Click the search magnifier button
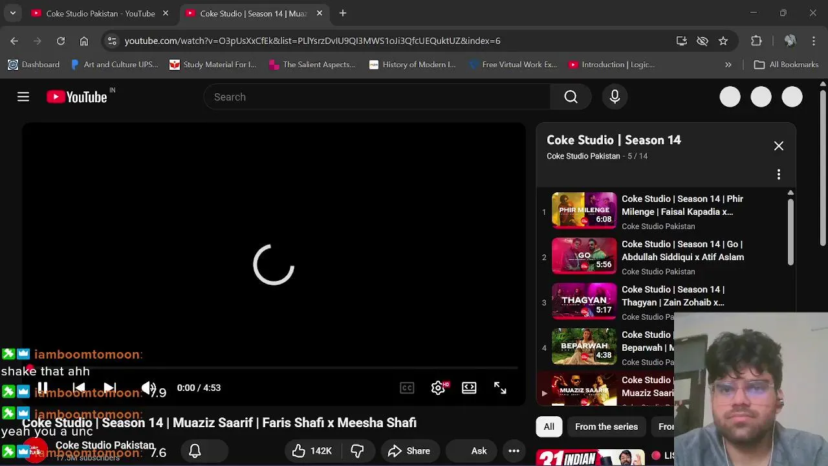 point(571,97)
